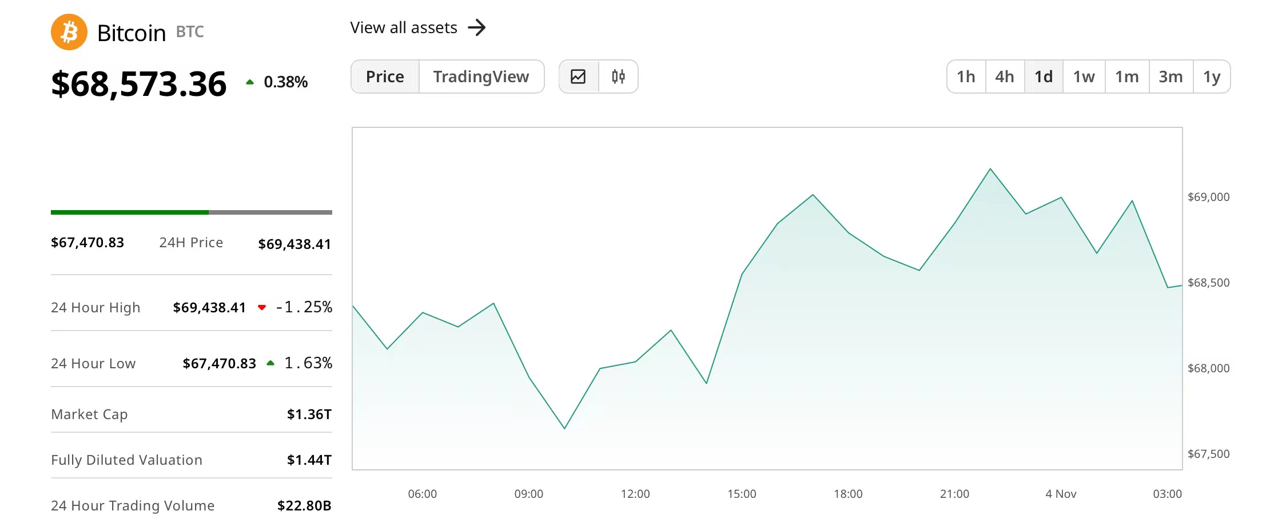Open the TradingView tab
The width and height of the screenshot is (1266, 523).
click(x=481, y=77)
